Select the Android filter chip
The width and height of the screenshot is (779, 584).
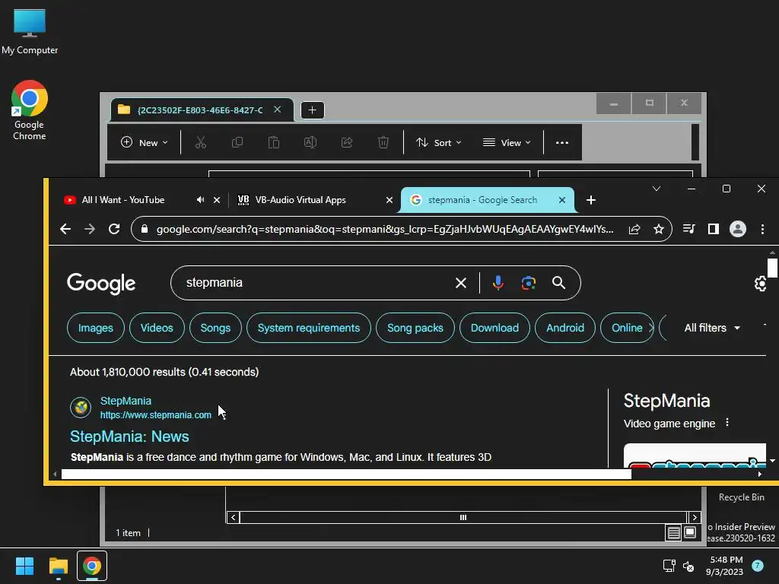coord(565,328)
